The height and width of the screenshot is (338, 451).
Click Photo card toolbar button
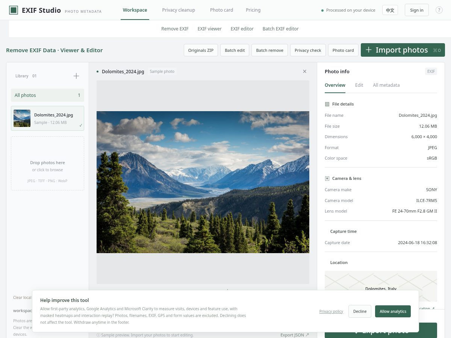[343, 50]
